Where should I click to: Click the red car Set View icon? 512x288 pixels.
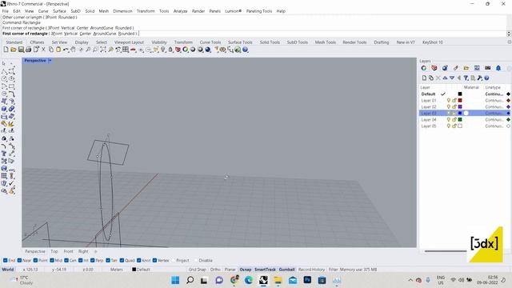click(x=134, y=50)
